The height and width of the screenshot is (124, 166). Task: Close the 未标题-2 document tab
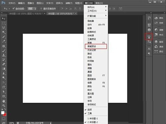pos(76,14)
